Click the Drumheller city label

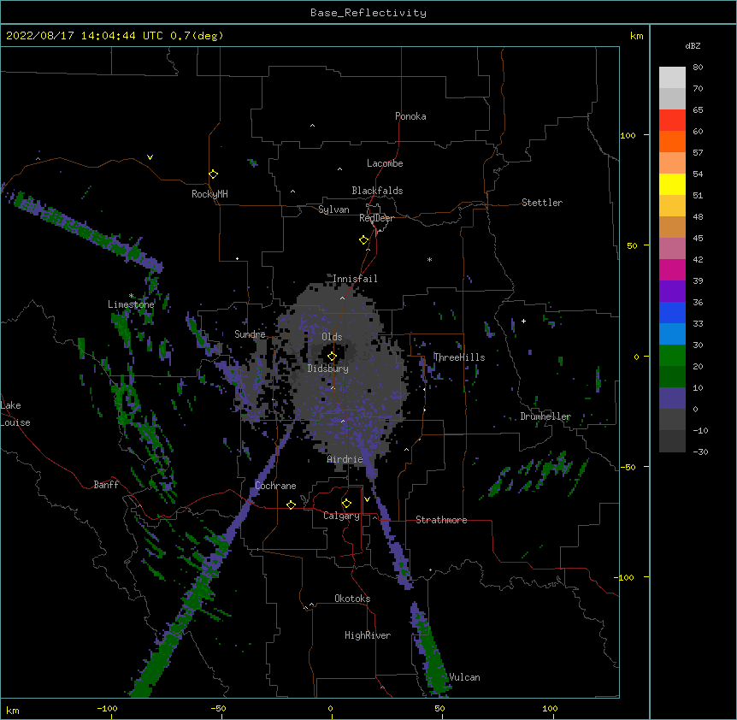click(545, 416)
